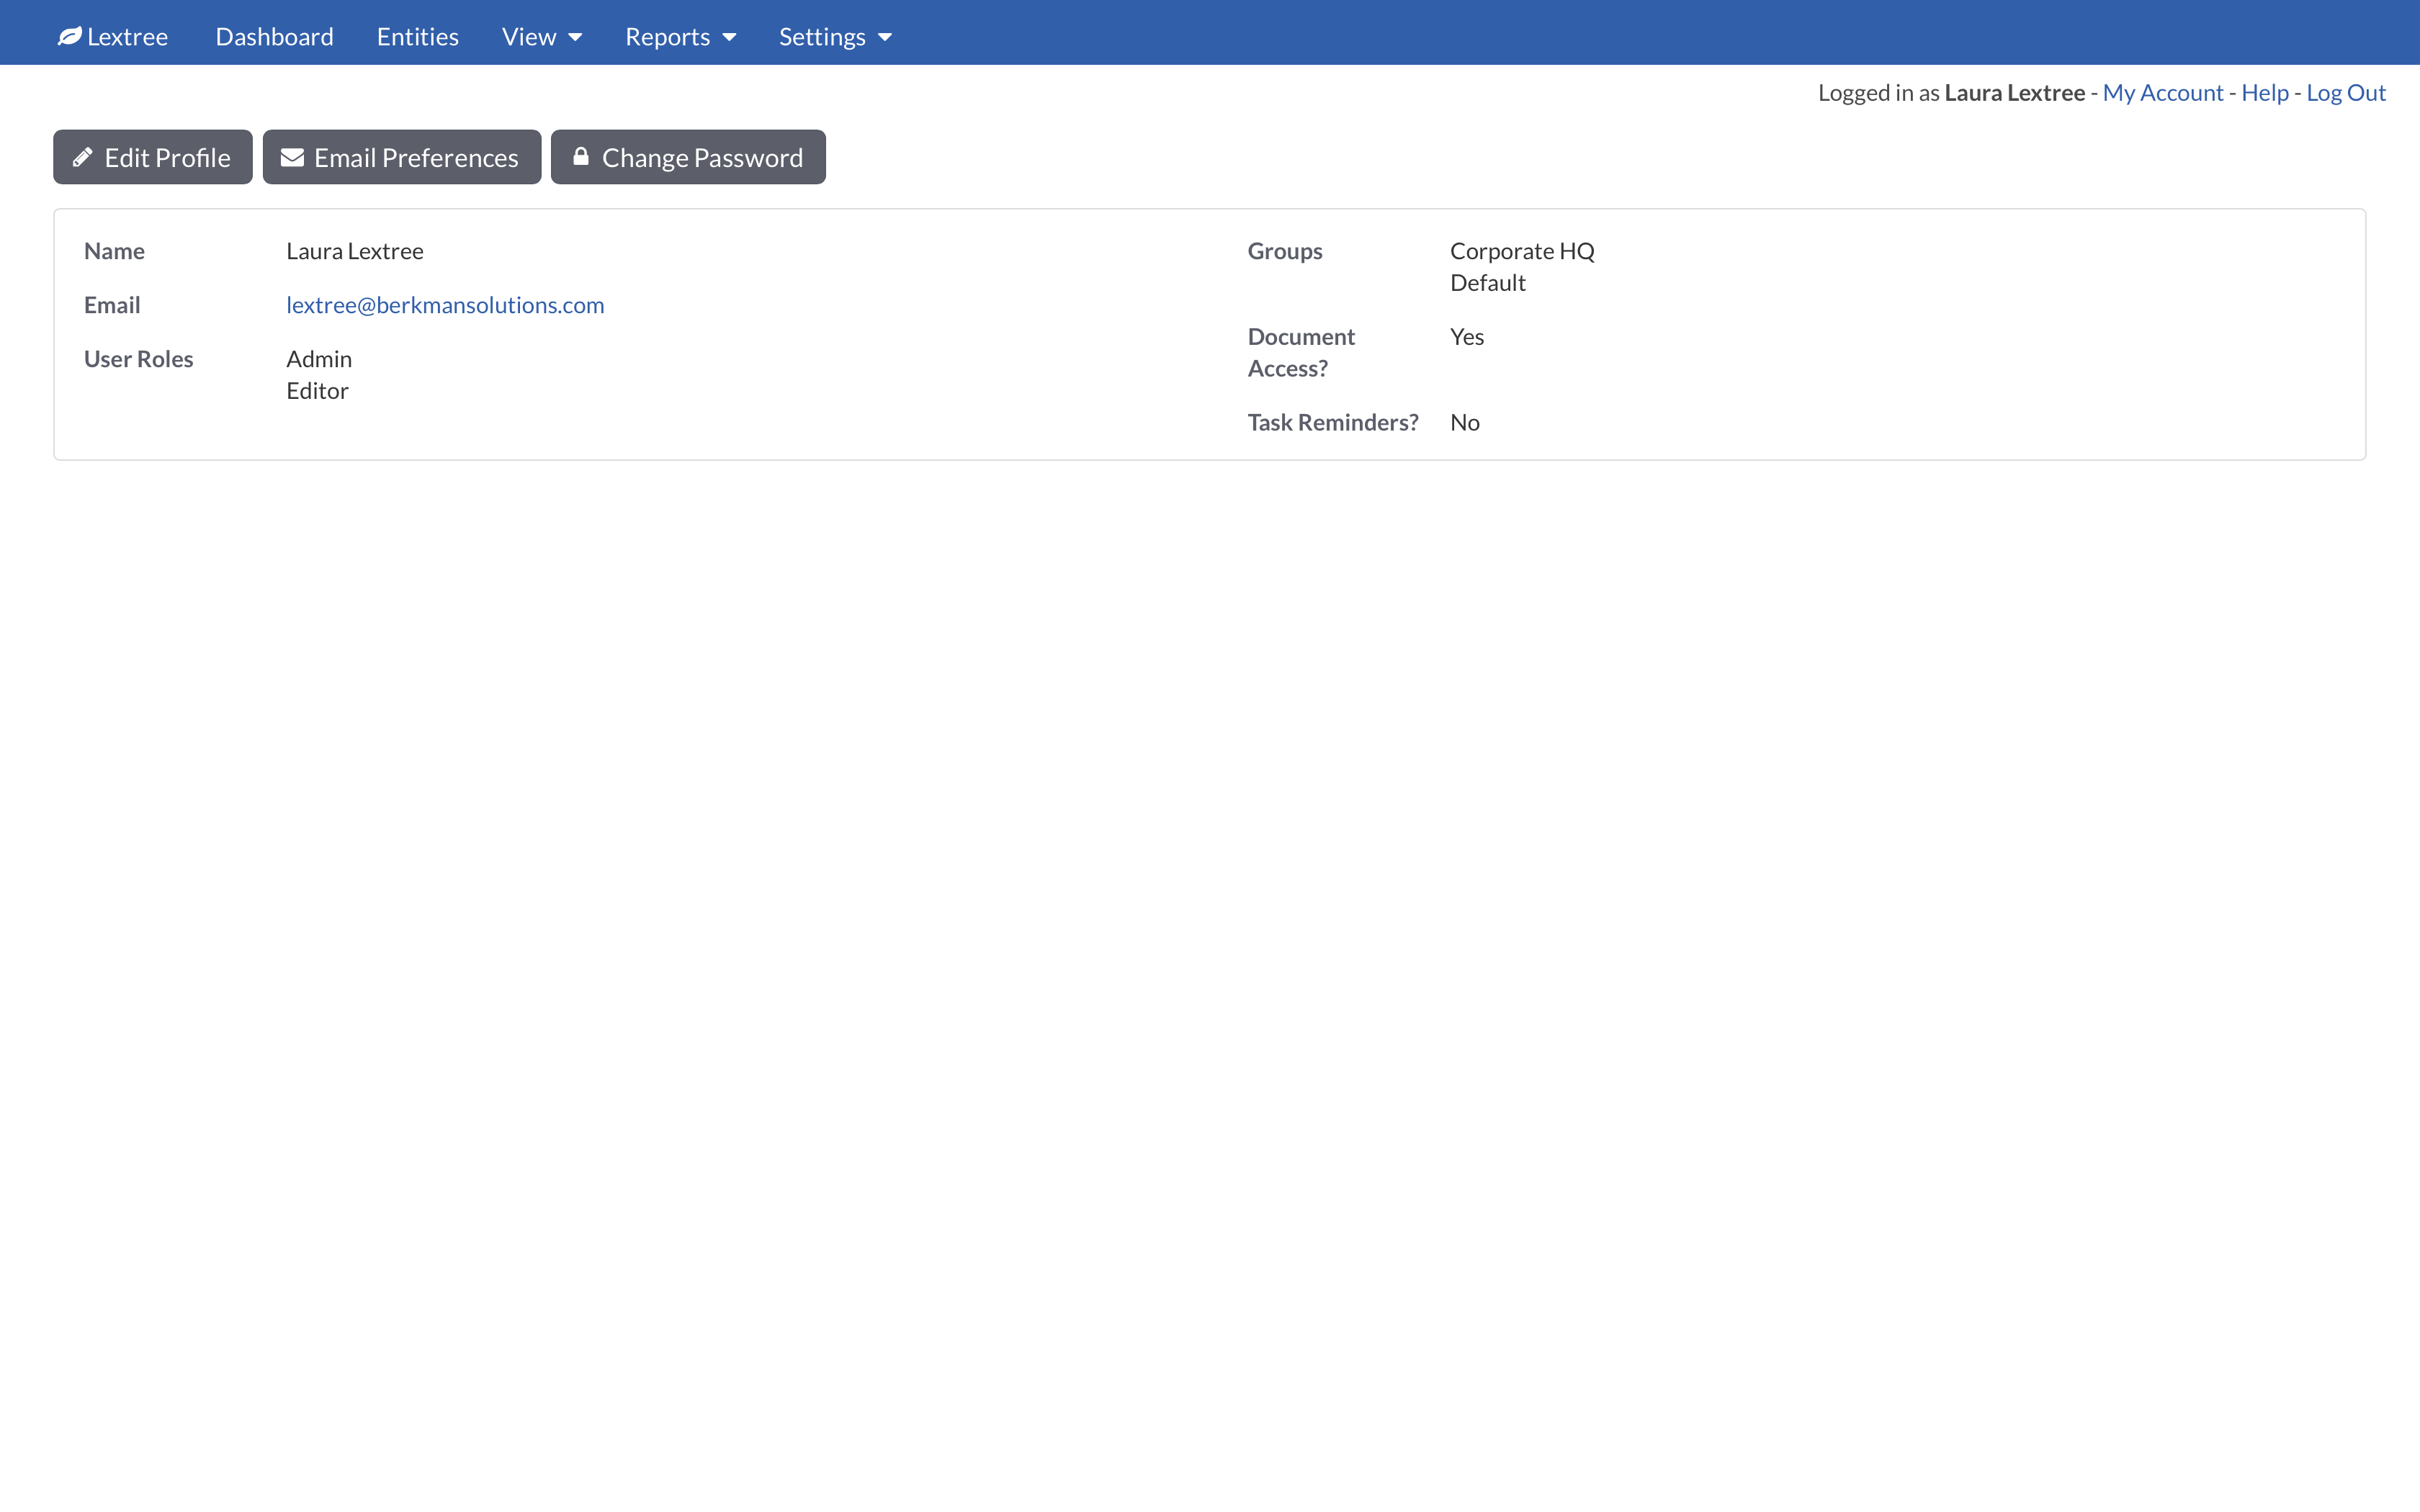Click the envelope icon on Email Preferences
Screen dimensions: 2420x1512
click(292, 157)
